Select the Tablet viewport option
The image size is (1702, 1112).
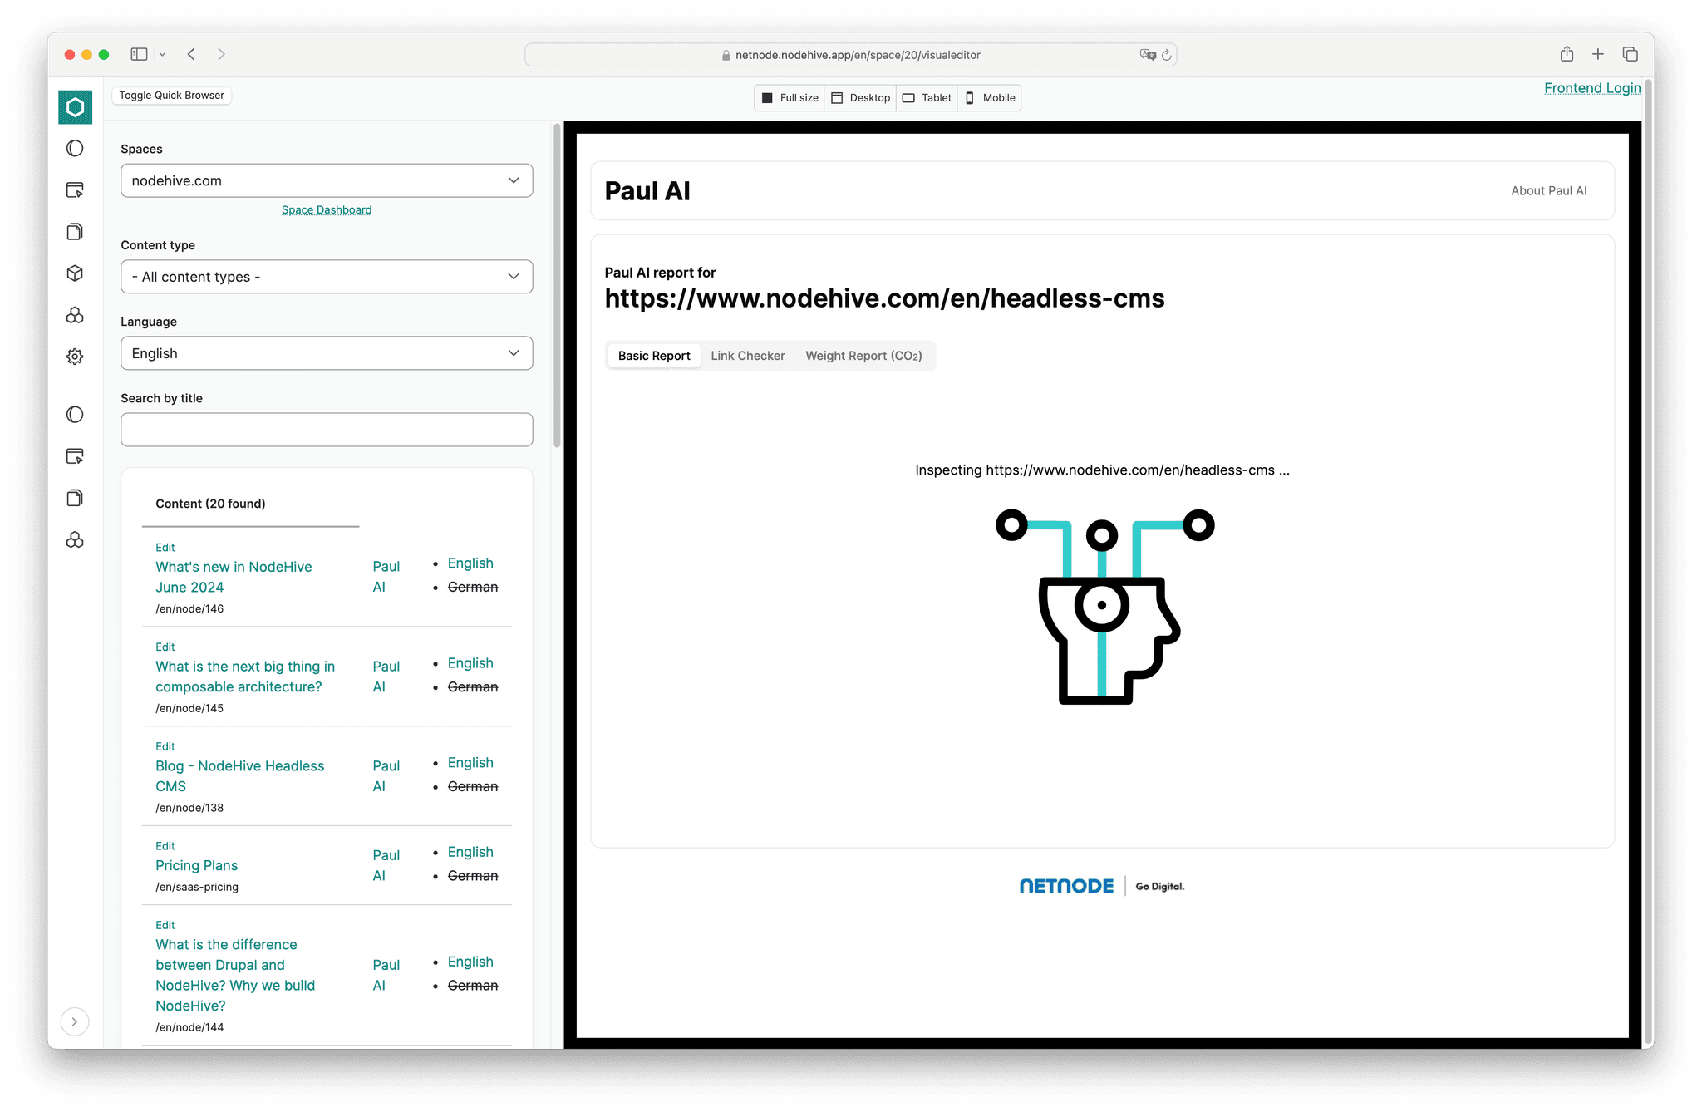click(927, 98)
